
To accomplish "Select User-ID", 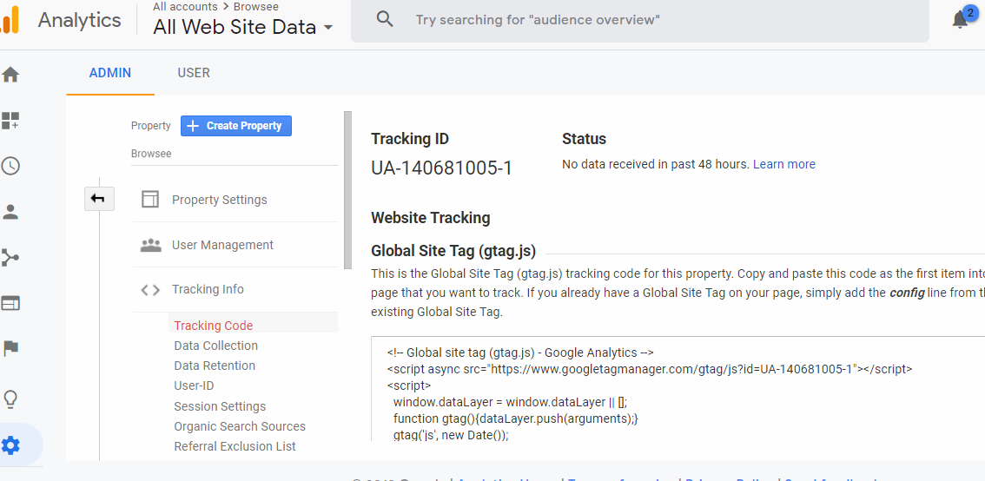I will 194,385.
